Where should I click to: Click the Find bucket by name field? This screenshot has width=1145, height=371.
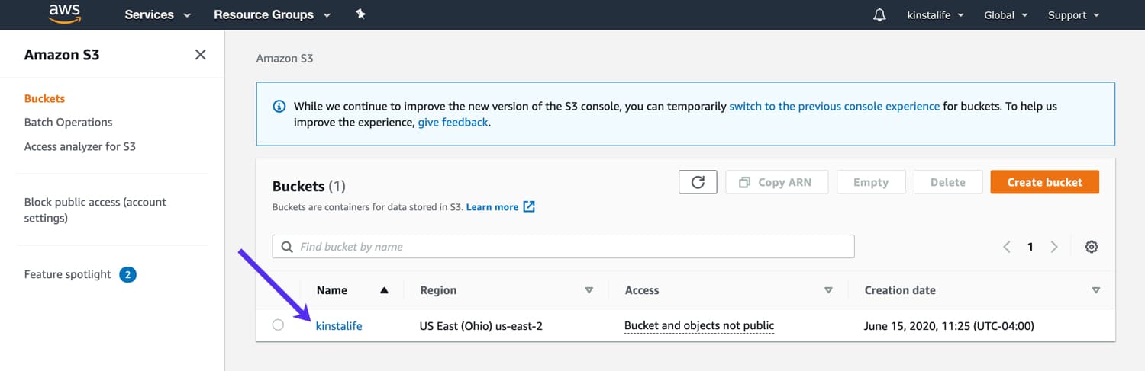coord(563,247)
